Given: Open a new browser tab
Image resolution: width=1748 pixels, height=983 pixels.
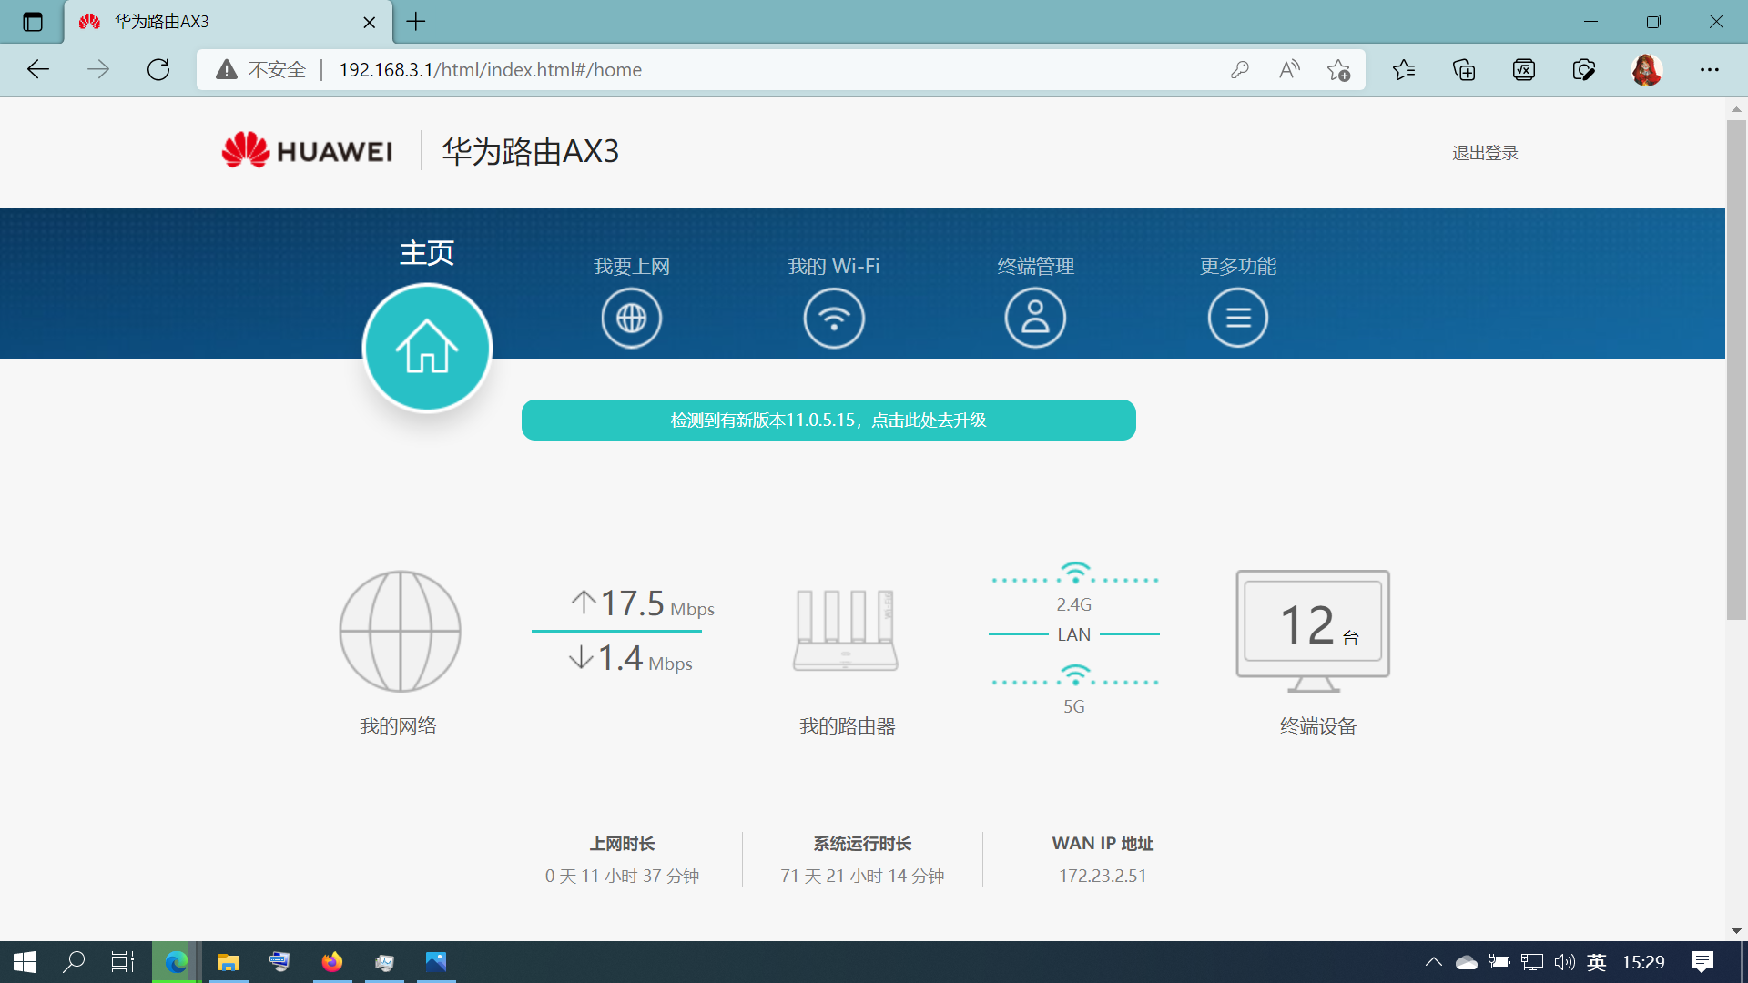Looking at the screenshot, I should tap(416, 22).
